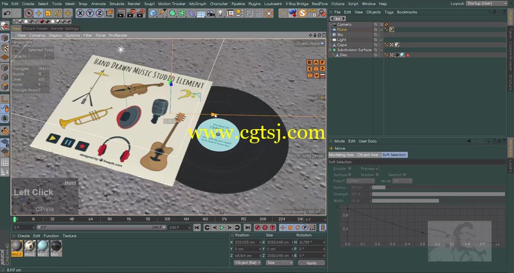
Task: Click the PSR reset icon
Action: [x=312, y=13]
